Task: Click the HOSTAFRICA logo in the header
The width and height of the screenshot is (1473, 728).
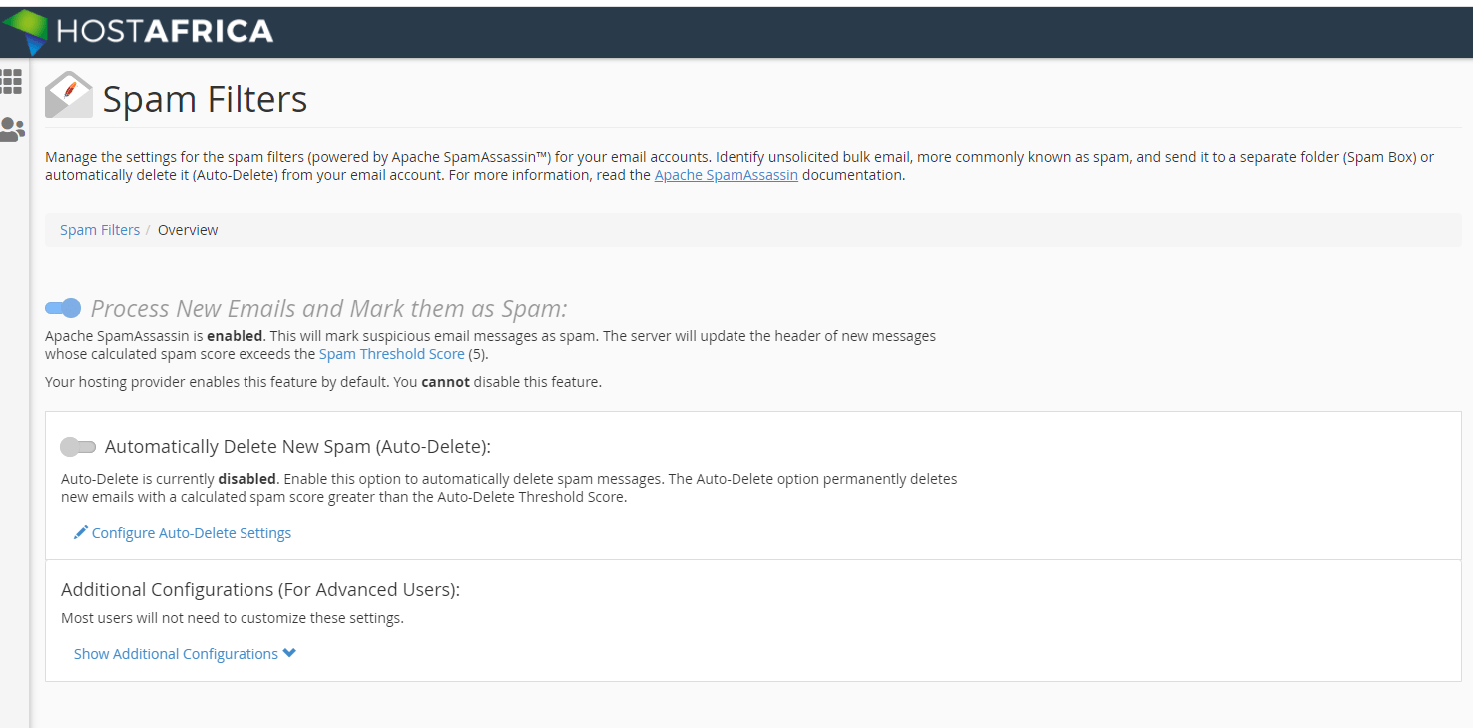Action: pyautogui.click(x=140, y=31)
